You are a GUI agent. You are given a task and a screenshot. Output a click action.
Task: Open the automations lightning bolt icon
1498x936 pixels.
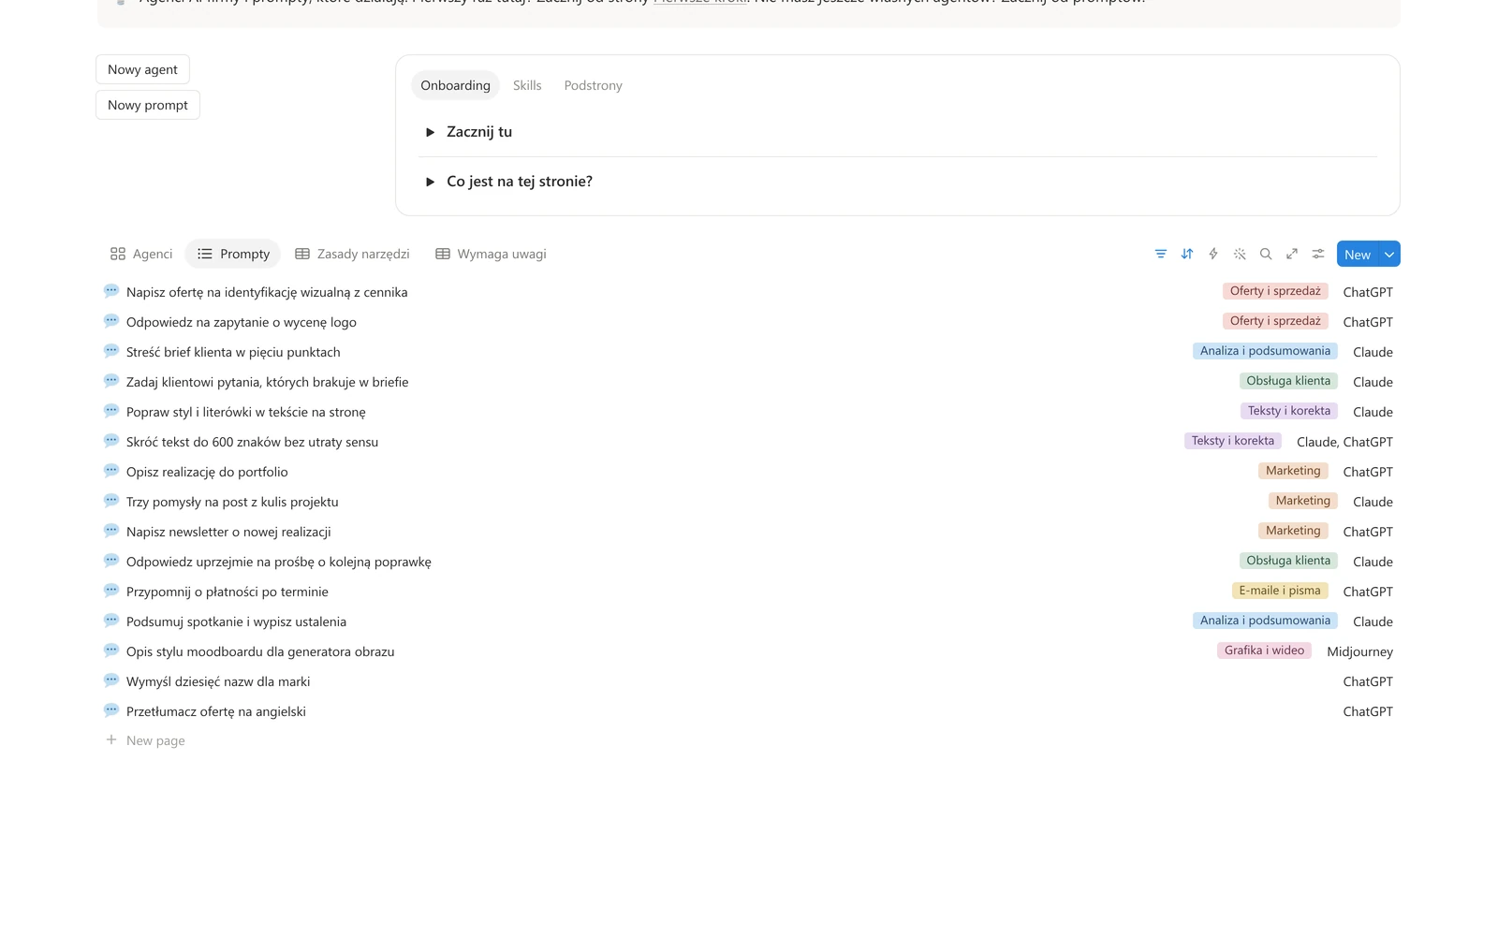(1213, 254)
